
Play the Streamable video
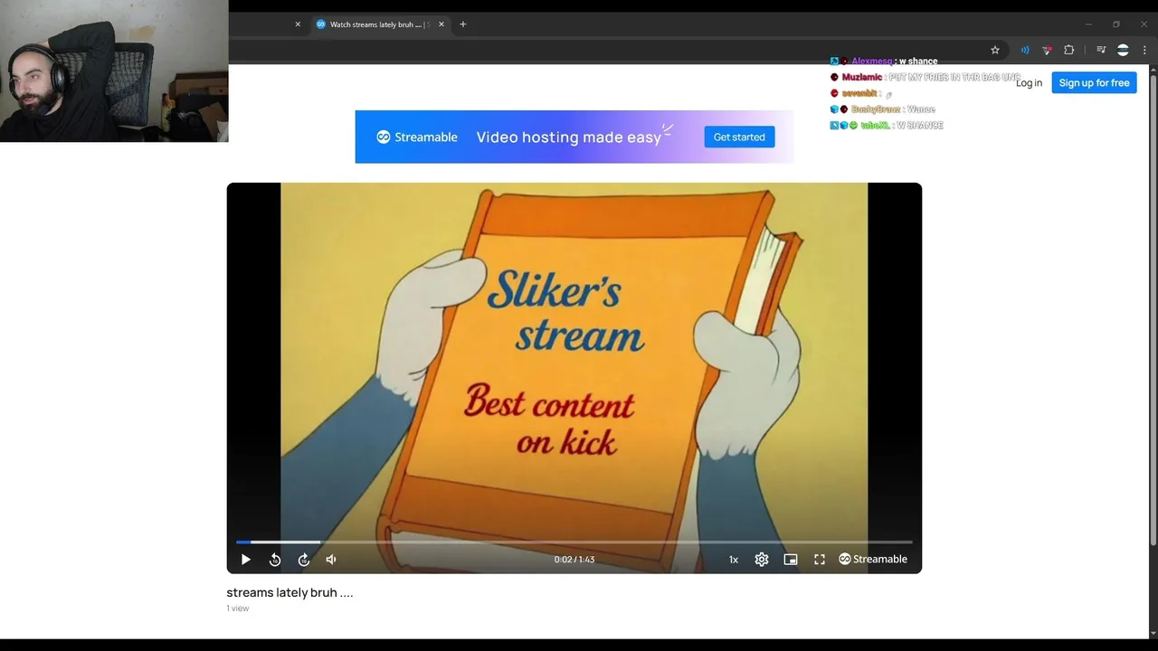245,560
